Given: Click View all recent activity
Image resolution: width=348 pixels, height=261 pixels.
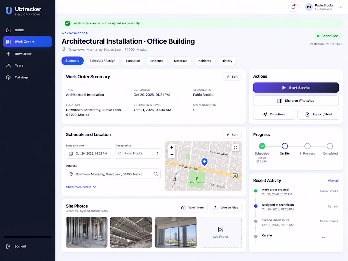Looking at the screenshot, I should click(333, 181).
